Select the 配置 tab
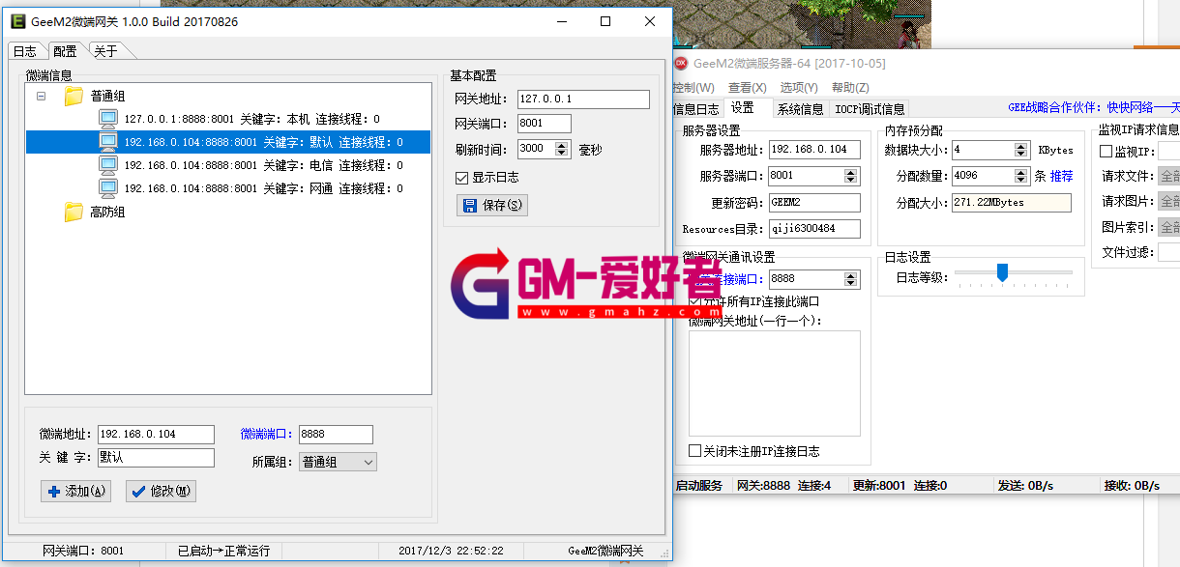 coord(65,50)
